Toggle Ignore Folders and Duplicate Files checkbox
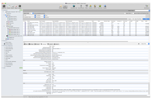The height and width of the screenshot is (100, 152). 133,13
